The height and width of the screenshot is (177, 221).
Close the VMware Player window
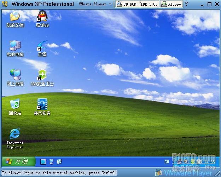[217, 4]
